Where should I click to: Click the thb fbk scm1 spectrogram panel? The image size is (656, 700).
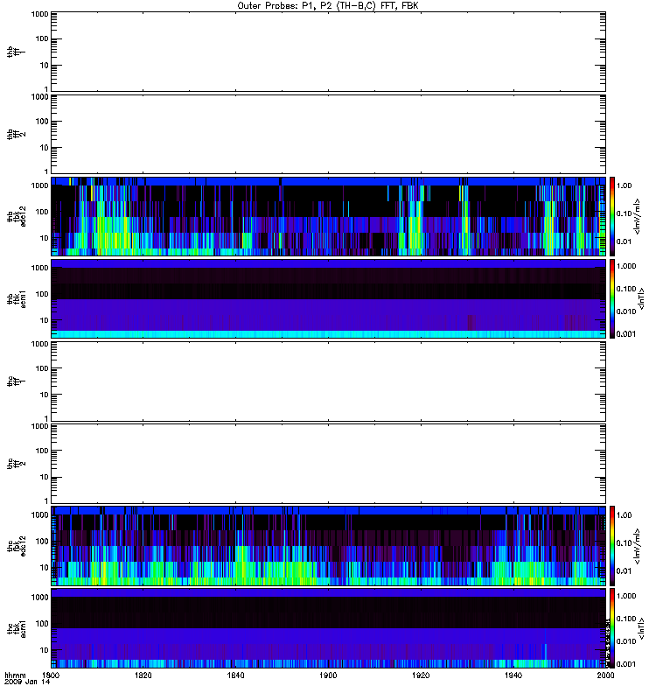tap(329, 298)
